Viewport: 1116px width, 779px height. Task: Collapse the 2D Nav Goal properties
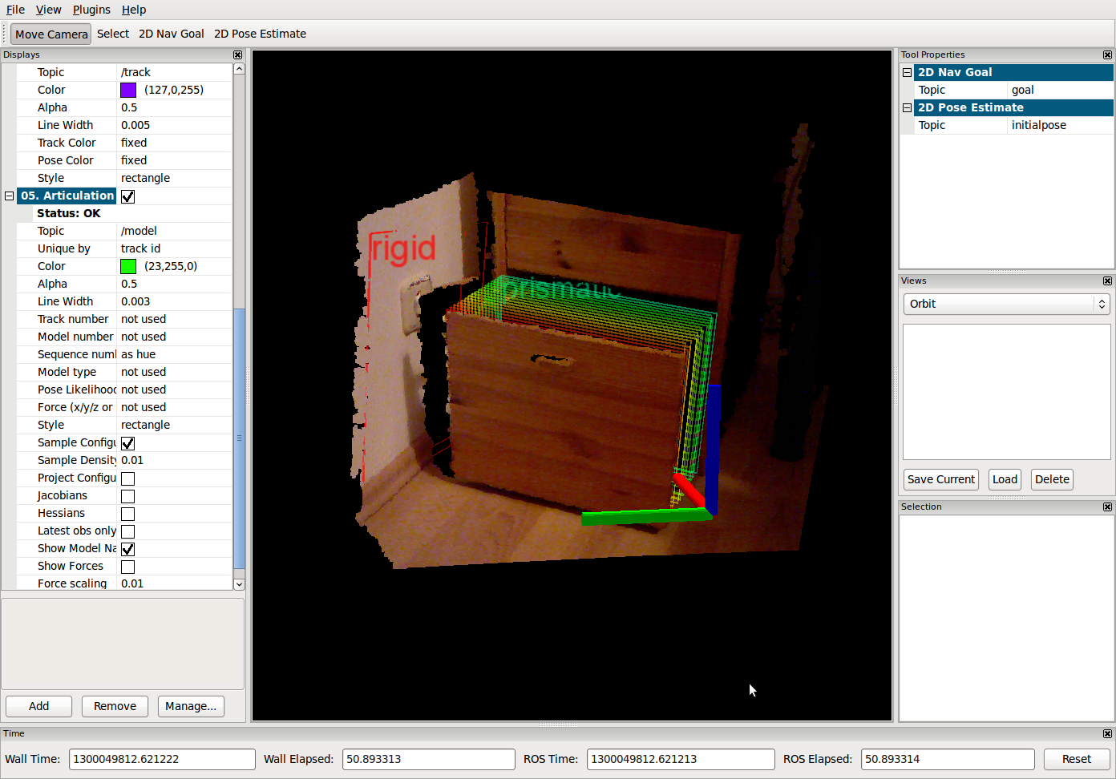tap(907, 73)
